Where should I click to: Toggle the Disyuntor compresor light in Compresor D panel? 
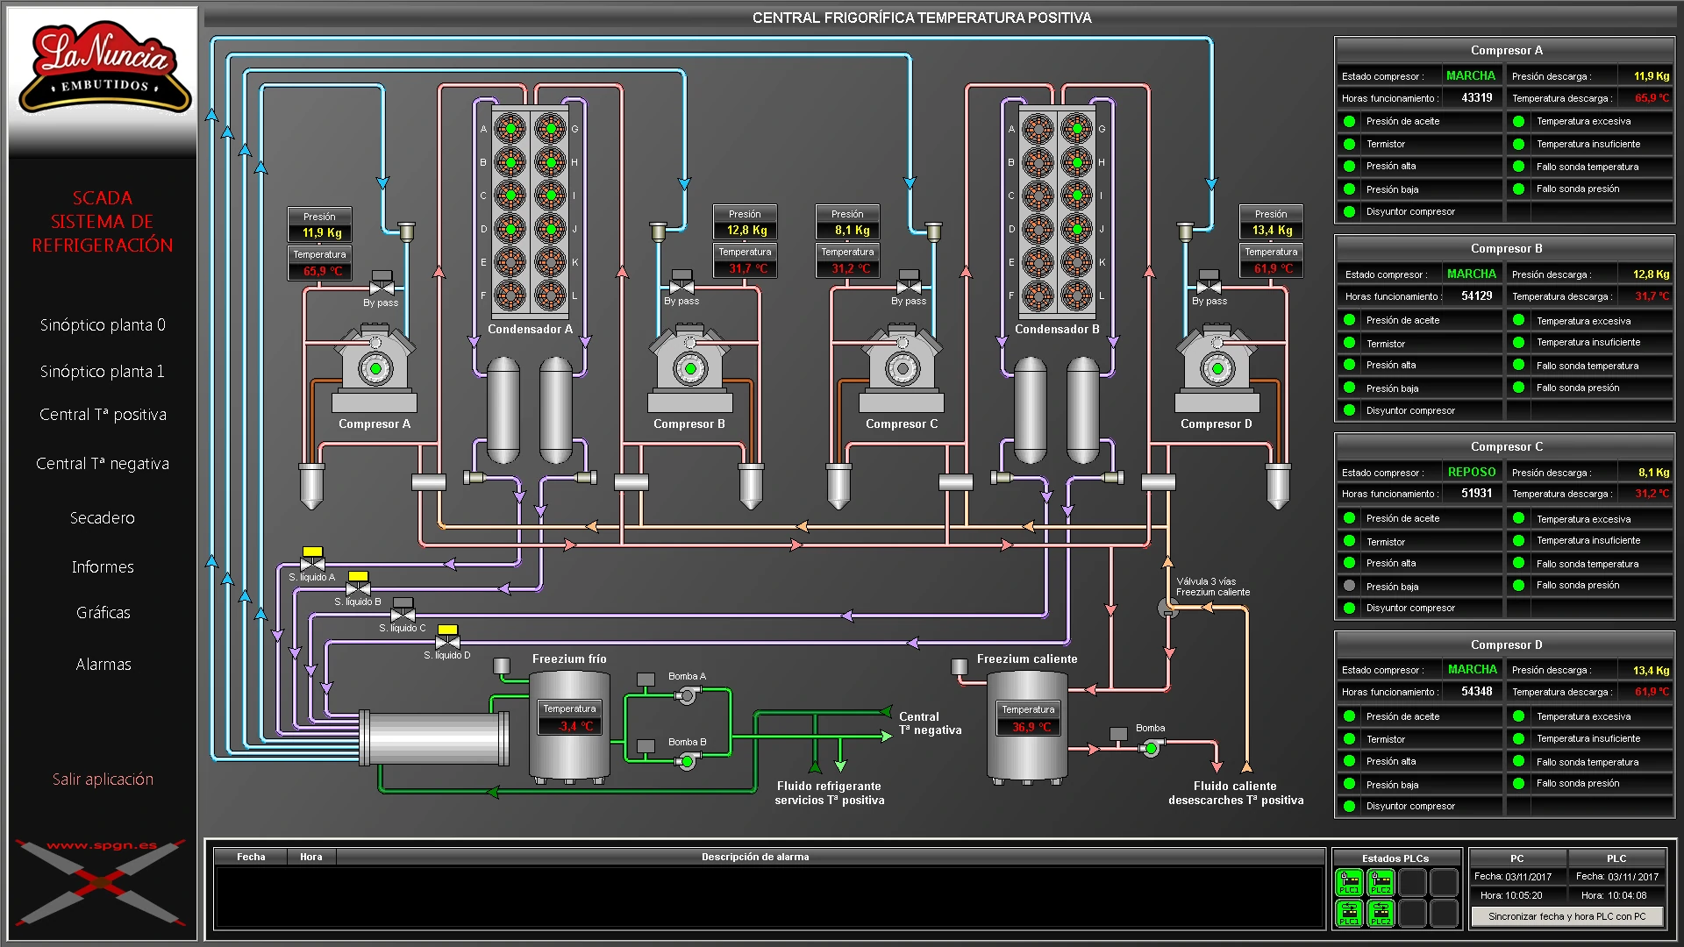coord(1348,806)
